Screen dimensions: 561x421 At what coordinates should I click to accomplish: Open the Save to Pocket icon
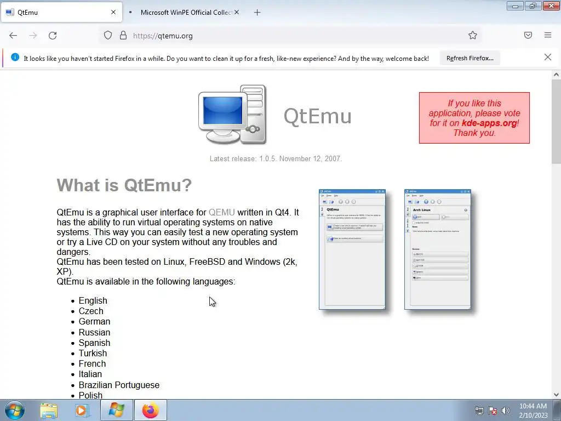[528, 35]
